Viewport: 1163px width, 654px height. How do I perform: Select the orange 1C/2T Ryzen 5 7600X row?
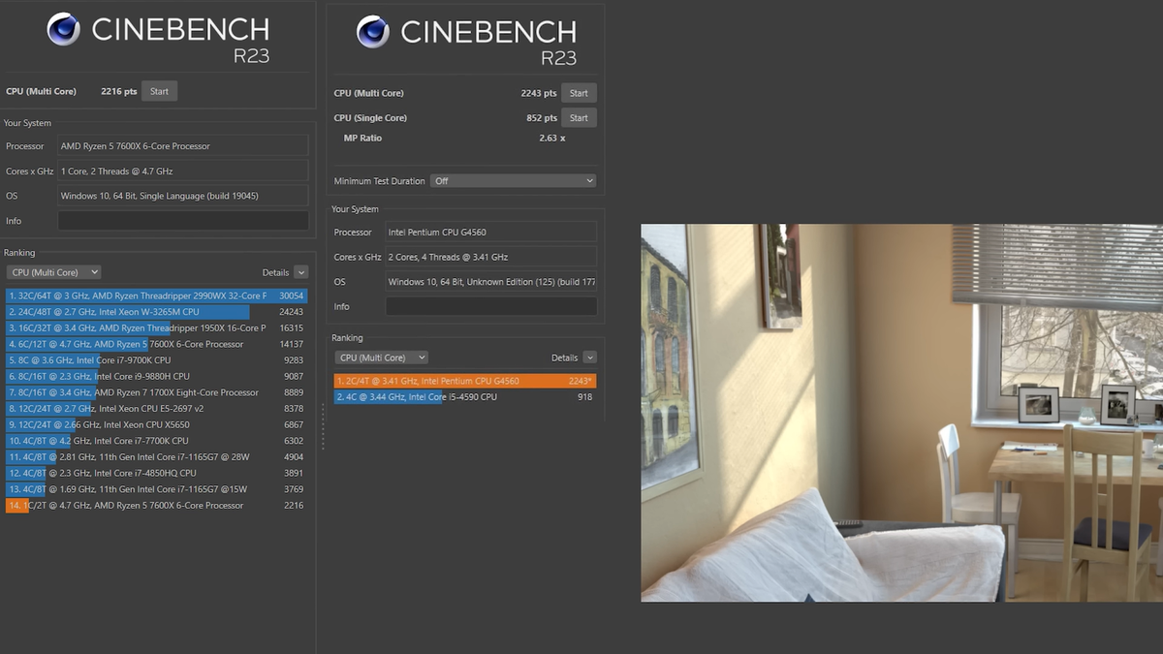click(156, 506)
